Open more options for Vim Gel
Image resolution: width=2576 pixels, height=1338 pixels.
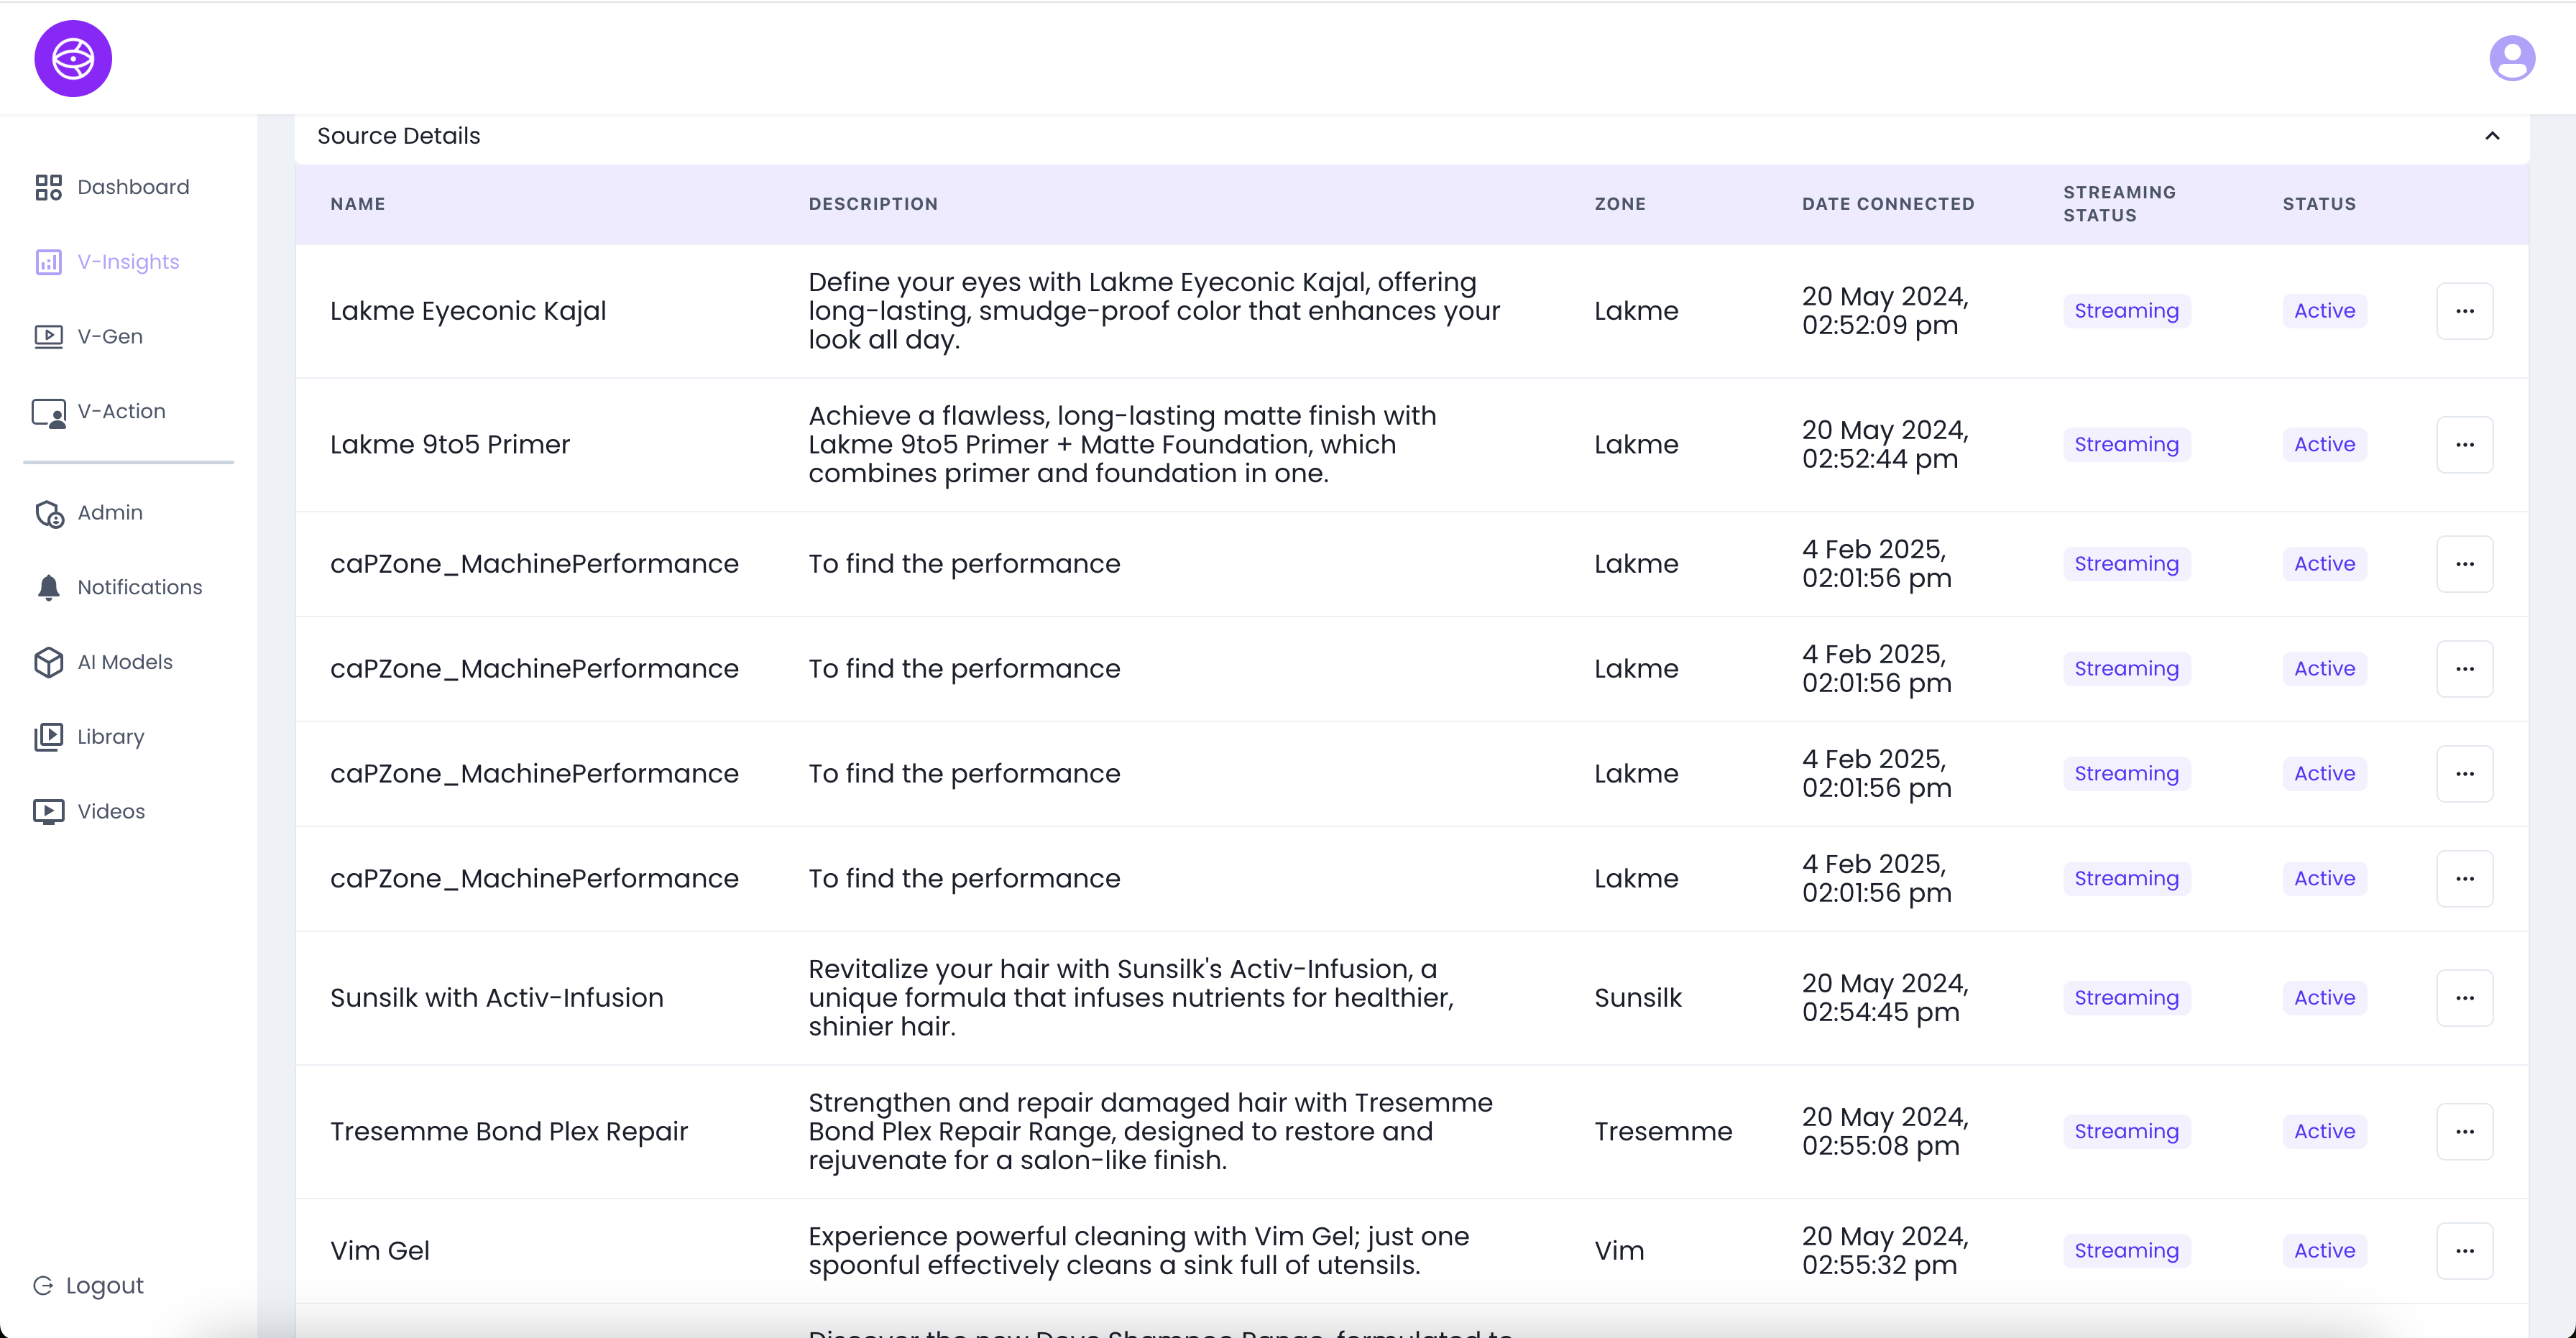coord(2464,1250)
